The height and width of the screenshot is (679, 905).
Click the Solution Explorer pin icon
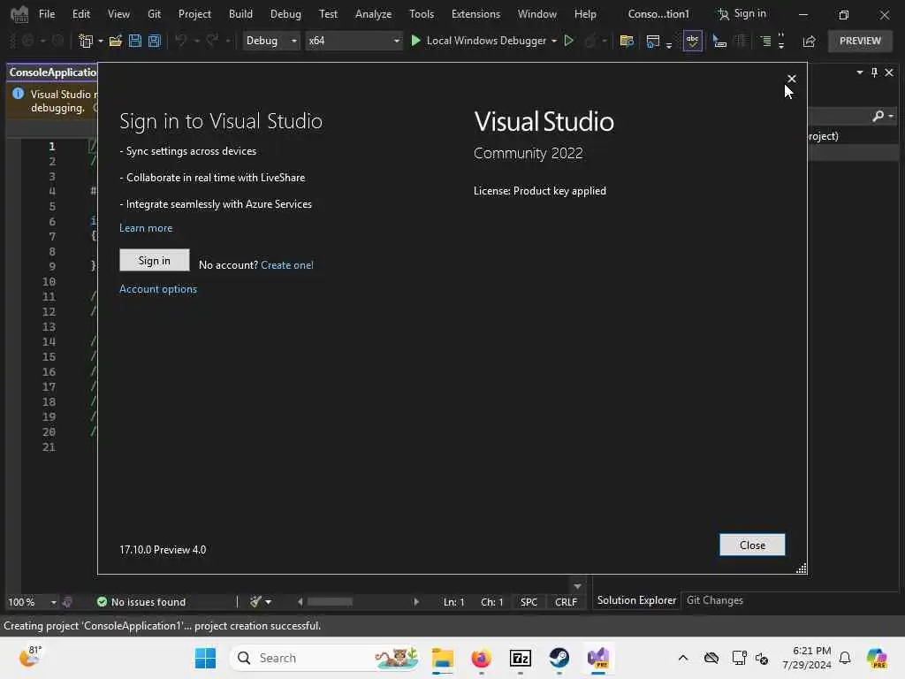coord(874,72)
